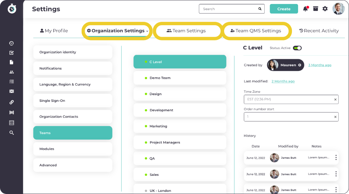Click the Modified by column header
Screen dimensions: 349x194
click(288, 146)
